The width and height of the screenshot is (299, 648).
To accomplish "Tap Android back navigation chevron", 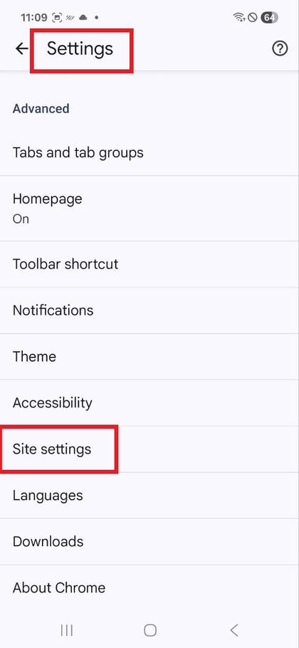I will pos(234,629).
